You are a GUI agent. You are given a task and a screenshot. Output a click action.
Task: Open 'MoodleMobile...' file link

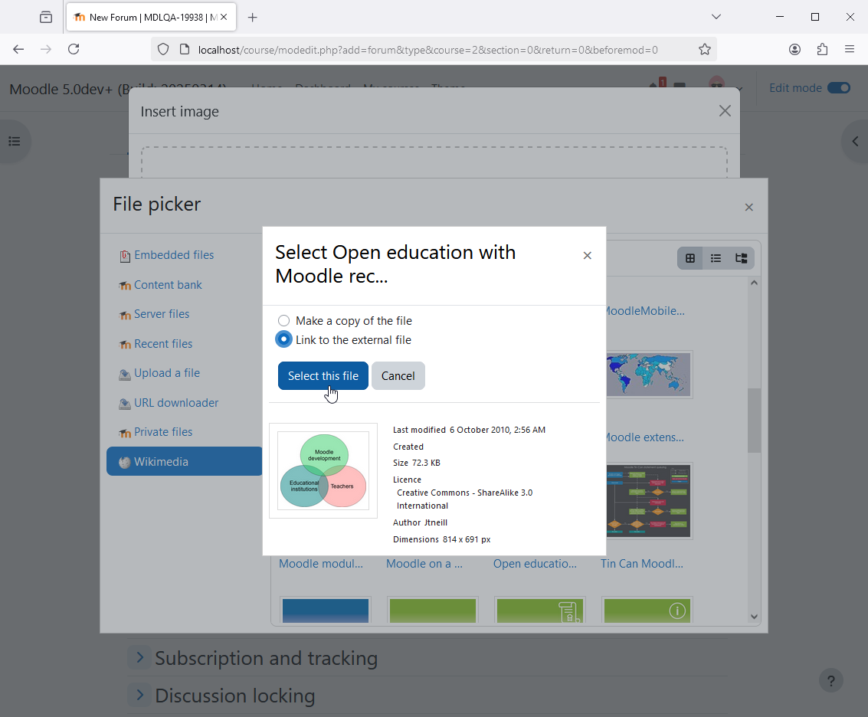[646, 310]
